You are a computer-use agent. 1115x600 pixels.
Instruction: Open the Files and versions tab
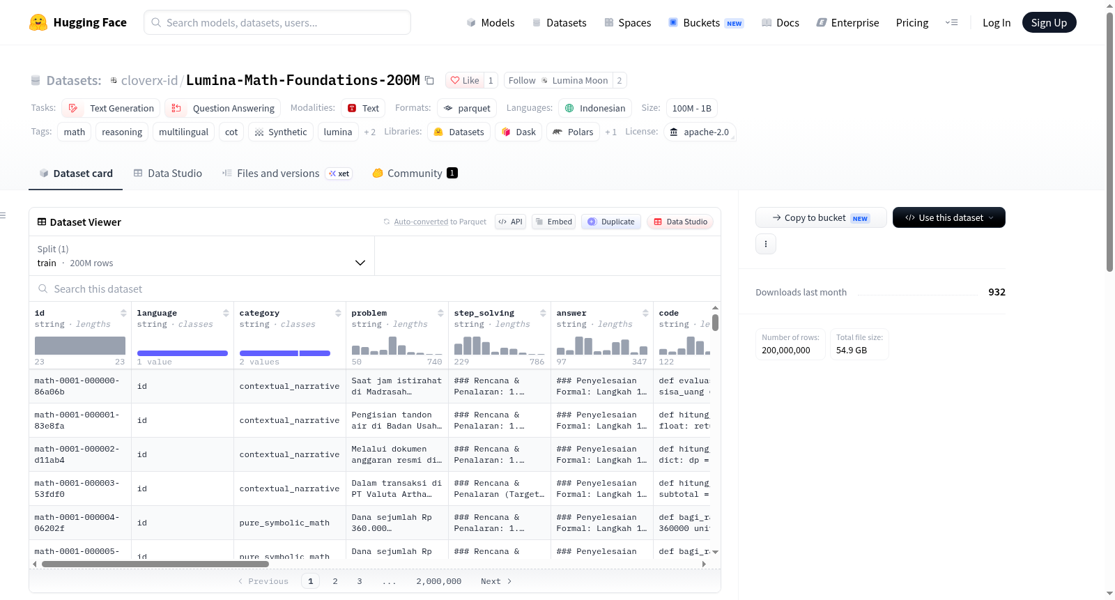coord(287,174)
